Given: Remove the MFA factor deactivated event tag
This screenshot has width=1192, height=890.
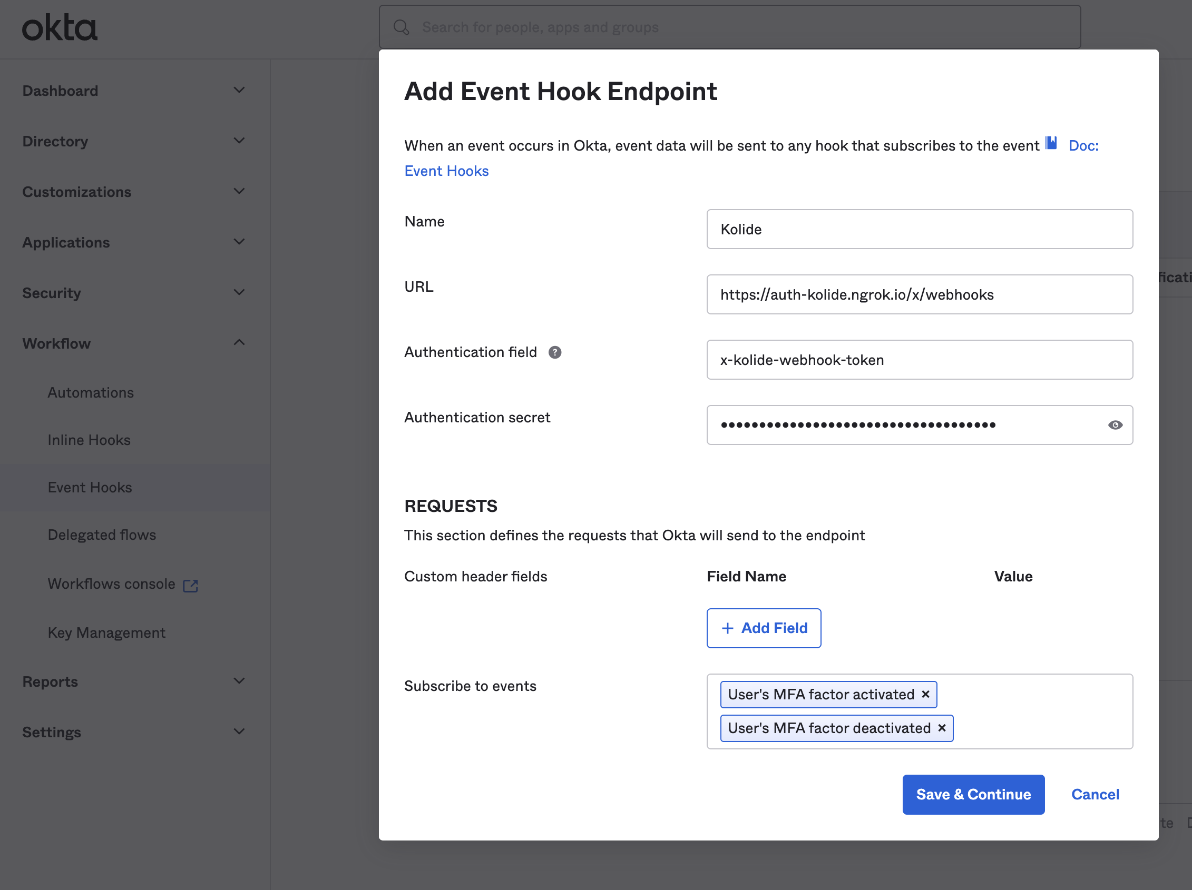Looking at the screenshot, I should point(941,728).
